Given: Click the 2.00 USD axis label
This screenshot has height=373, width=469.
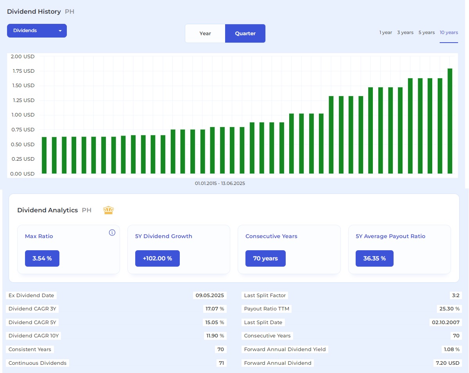Looking at the screenshot, I should click(x=23, y=57).
